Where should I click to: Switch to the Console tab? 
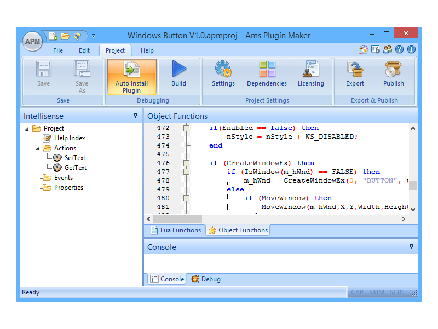[x=167, y=279]
